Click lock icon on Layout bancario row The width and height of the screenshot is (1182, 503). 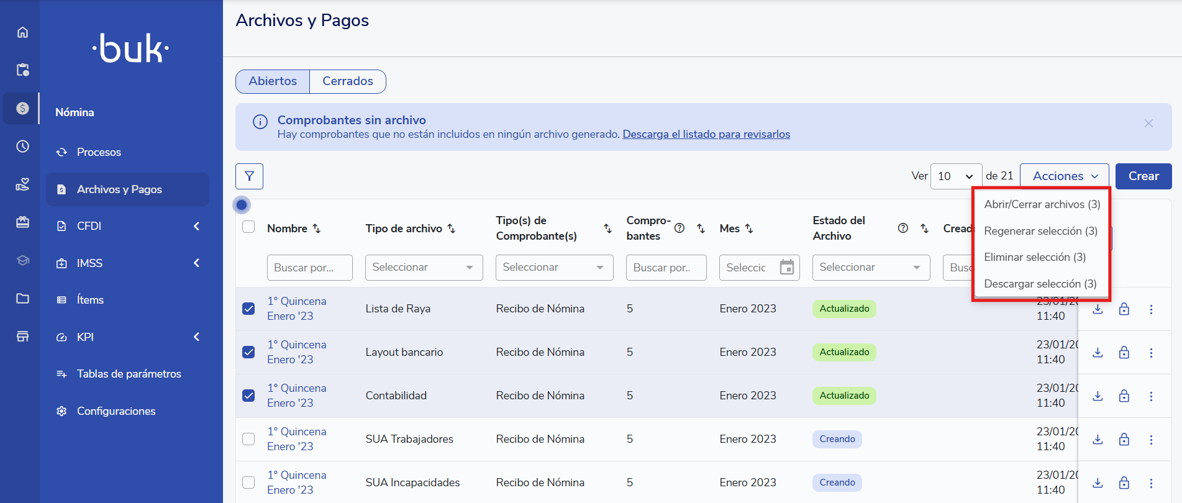1124,353
